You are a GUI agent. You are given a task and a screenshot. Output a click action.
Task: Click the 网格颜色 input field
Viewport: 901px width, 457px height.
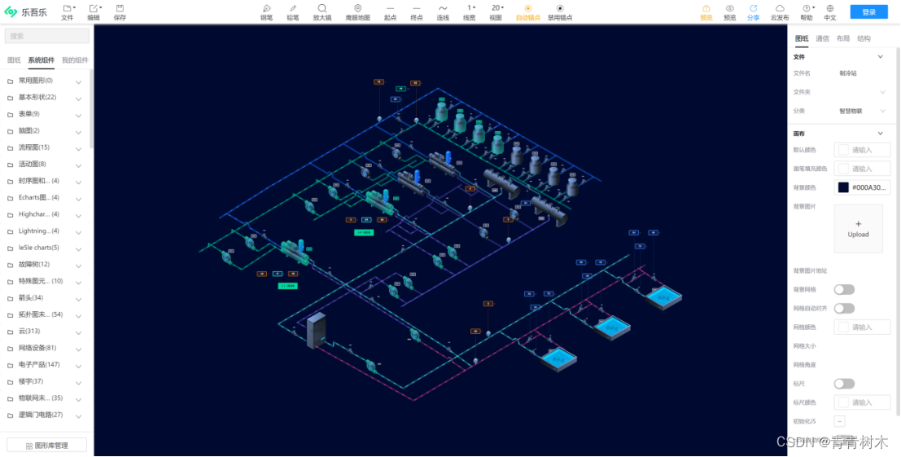pos(863,327)
